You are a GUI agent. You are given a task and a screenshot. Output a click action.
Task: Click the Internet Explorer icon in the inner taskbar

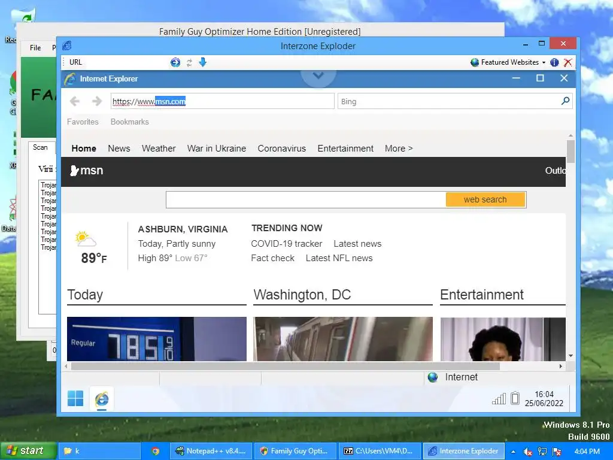point(102,399)
